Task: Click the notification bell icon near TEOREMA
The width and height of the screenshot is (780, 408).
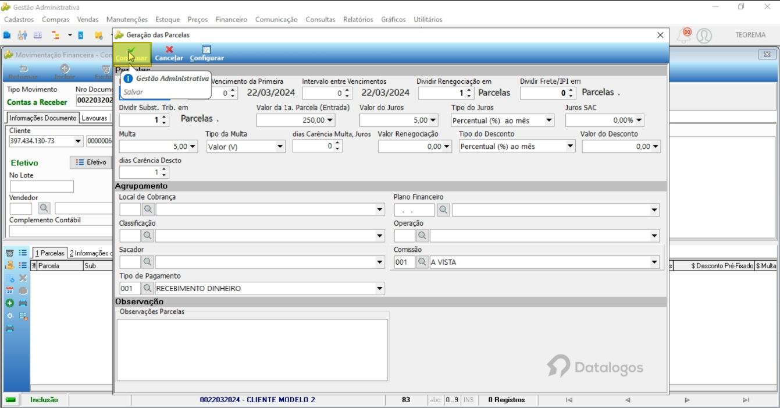Action: 685,35
